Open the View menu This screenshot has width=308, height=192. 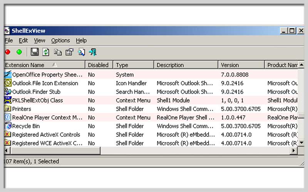[40, 41]
